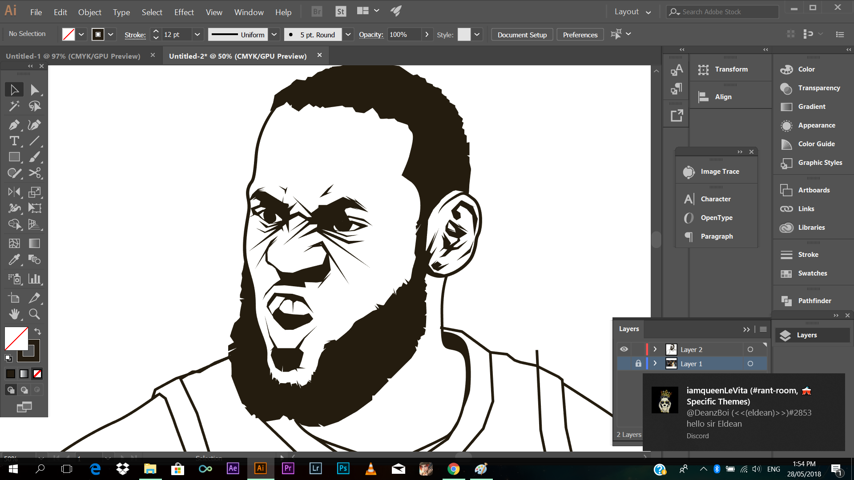The image size is (854, 480).
Task: Select the Hand tool
Action: tap(14, 314)
